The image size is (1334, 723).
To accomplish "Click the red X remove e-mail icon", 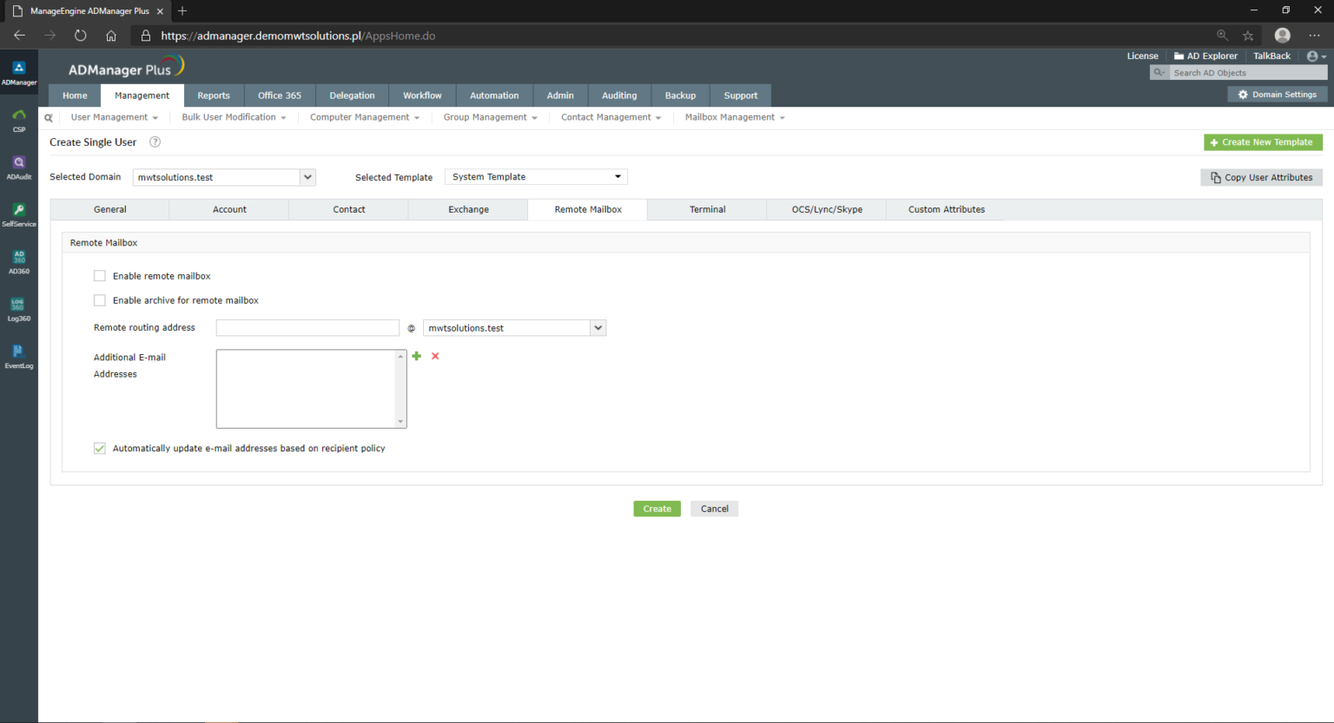I will 435,356.
